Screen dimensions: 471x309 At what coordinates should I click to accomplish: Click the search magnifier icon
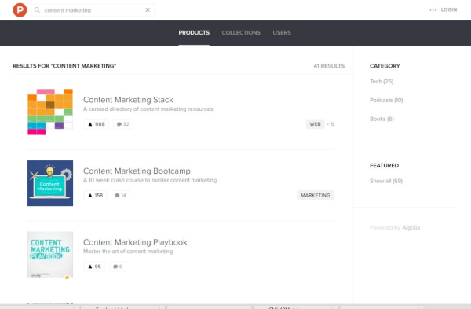click(37, 10)
